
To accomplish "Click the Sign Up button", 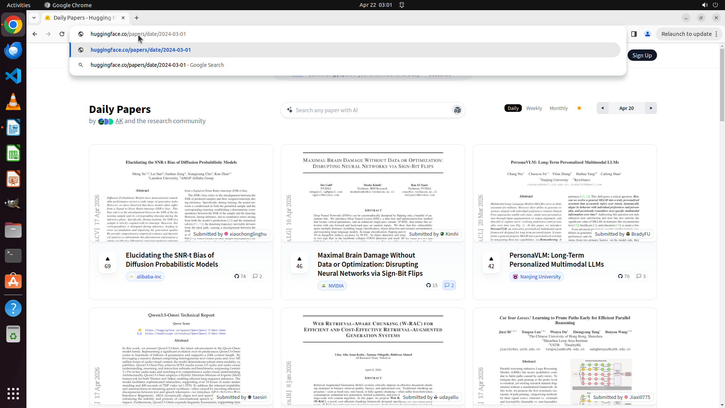I will 642,55.
